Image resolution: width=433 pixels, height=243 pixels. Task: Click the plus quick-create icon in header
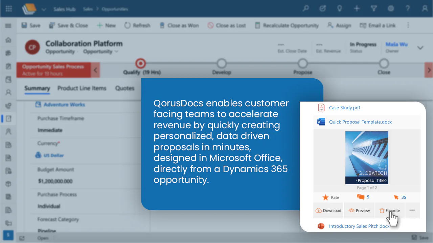tap(357, 9)
